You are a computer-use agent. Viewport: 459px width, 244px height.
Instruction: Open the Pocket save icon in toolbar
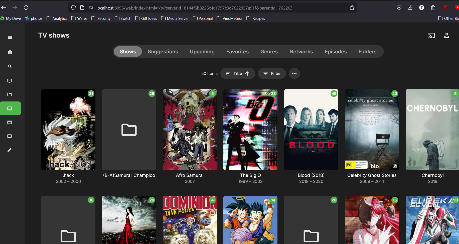pos(399,8)
